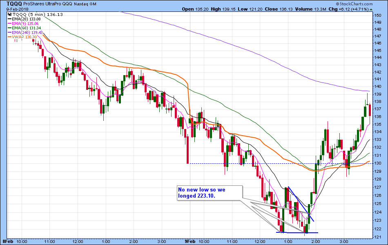Screen dimensions: 388x245
Task: Click the magenta EMA(9) legend line swatch
Action: (10, 24)
